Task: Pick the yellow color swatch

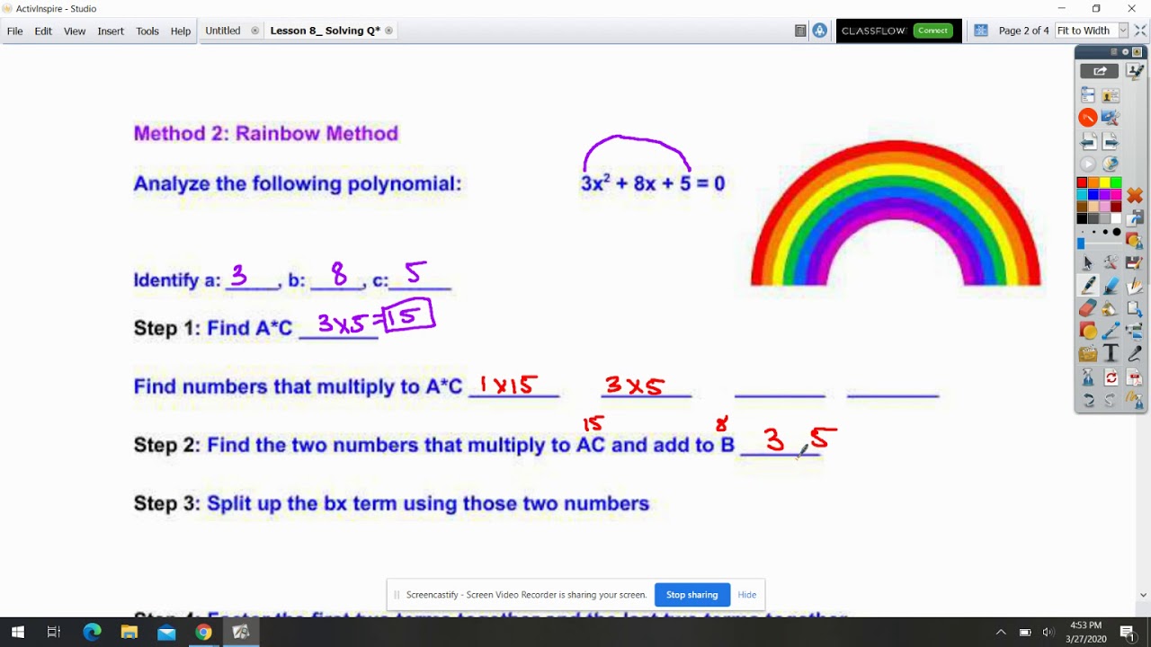Action: click(1104, 182)
